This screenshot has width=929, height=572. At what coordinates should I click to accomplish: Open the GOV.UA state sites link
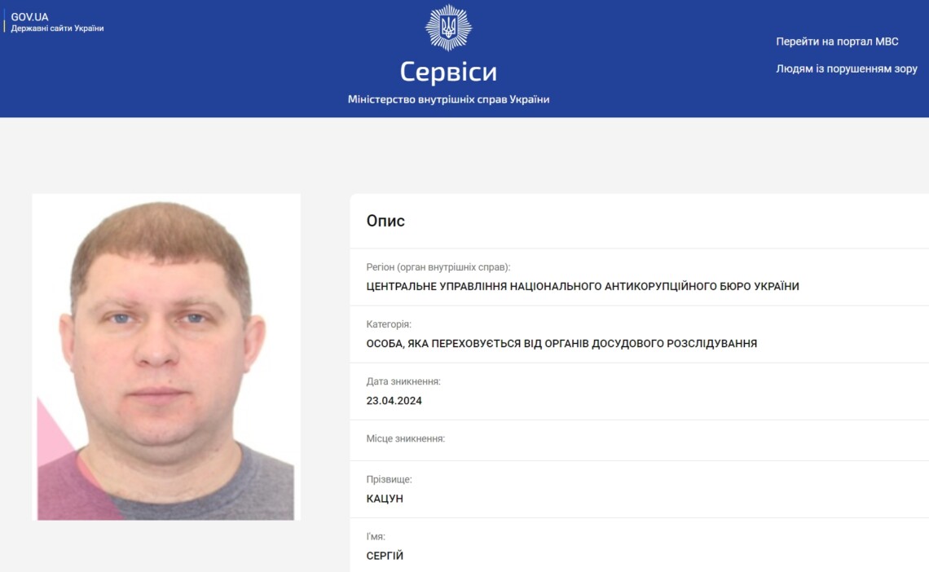click(x=29, y=17)
